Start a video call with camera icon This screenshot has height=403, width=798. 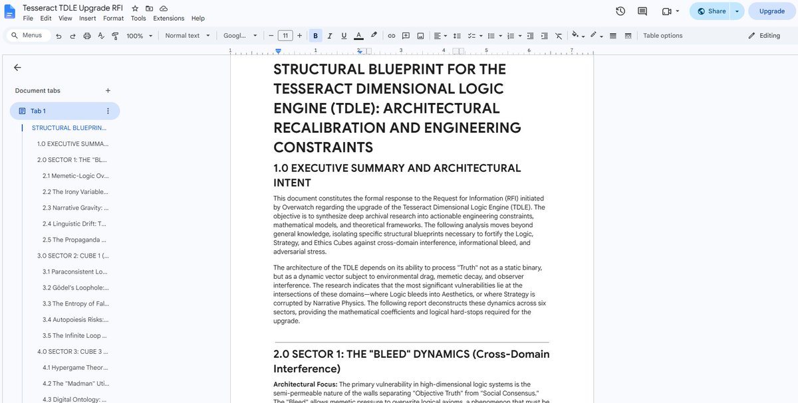click(x=666, y=11)
